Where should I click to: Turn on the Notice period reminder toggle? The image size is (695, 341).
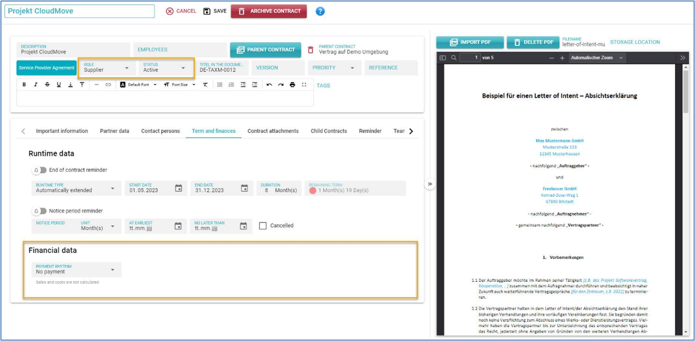click(40, 211)
